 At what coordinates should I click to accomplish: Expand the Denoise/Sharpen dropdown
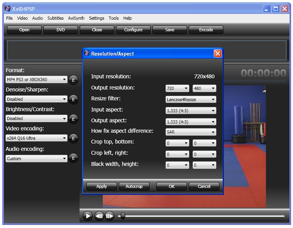36,99
